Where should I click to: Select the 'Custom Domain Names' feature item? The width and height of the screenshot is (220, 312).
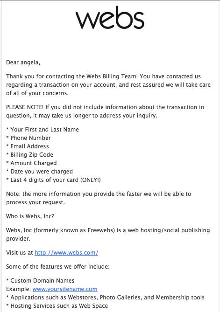40,281
